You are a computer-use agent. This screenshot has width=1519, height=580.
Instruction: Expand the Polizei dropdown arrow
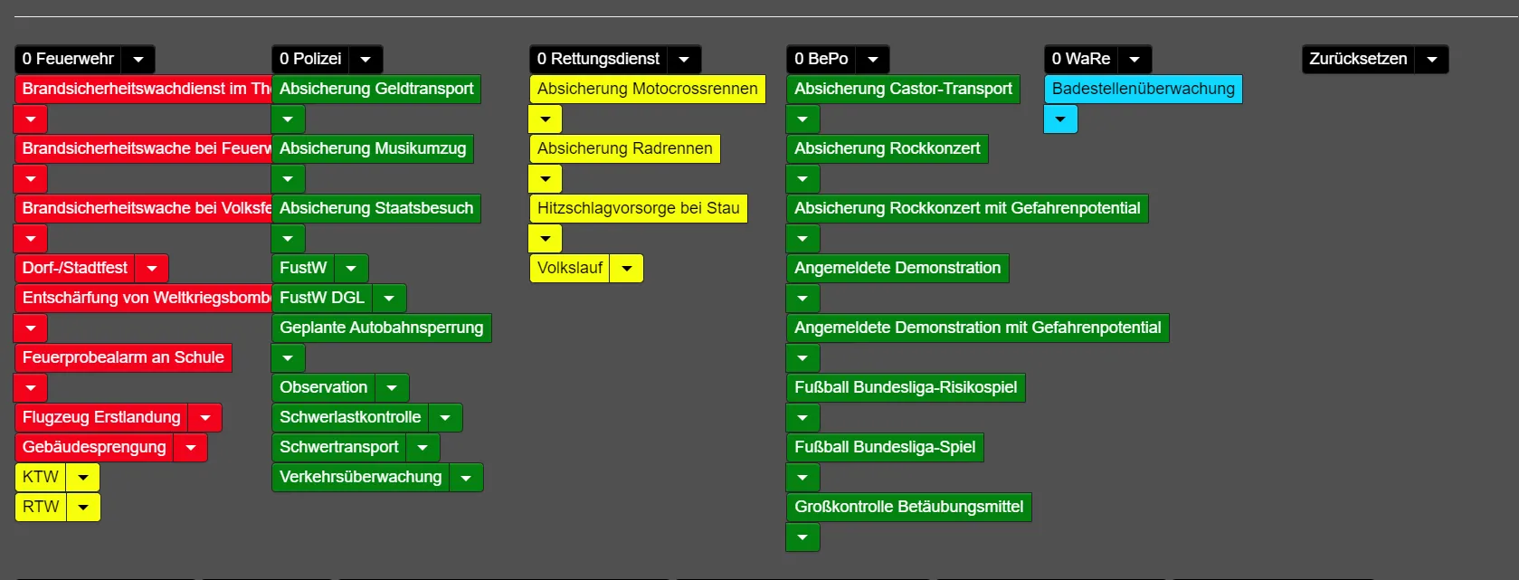[366, 60]
